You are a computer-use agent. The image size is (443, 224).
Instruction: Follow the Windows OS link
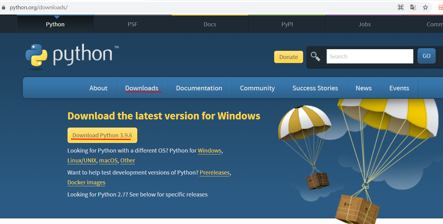point(210,151)
